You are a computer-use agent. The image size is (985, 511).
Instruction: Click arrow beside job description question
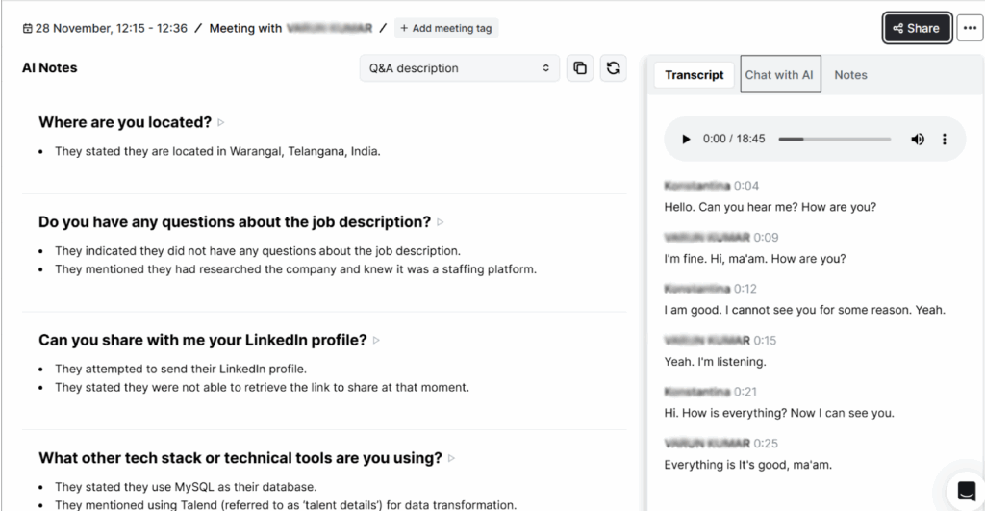coord(441,222)
